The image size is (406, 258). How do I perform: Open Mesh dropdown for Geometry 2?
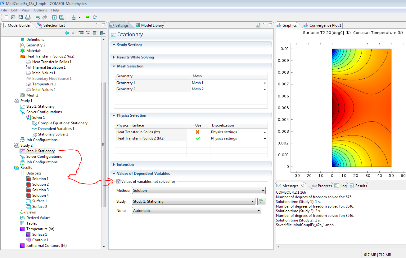265,89
